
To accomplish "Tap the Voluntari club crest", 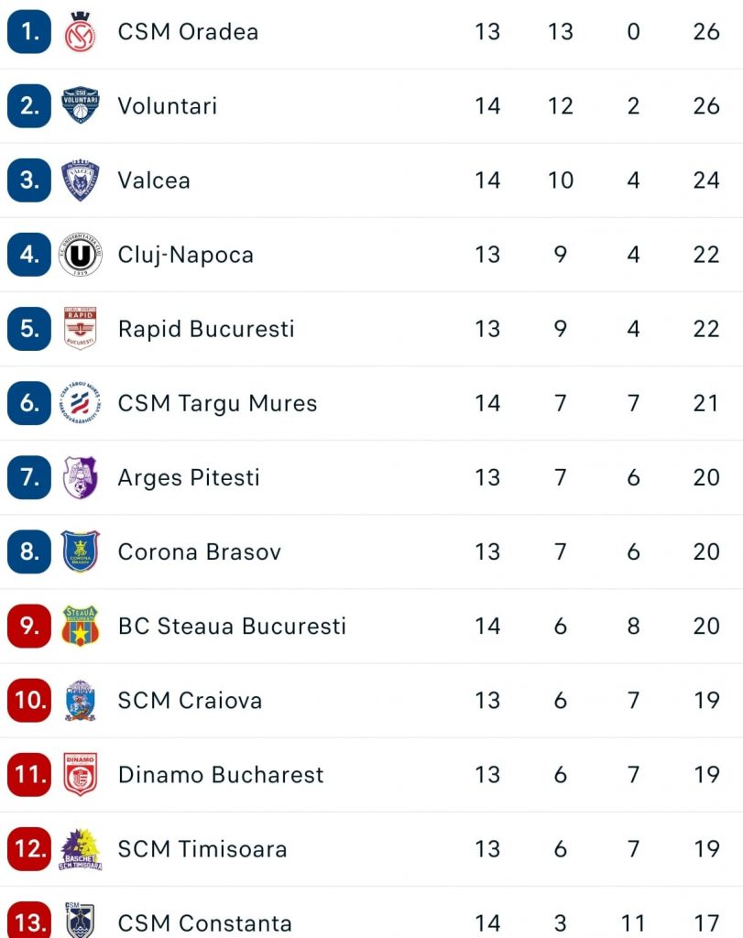I will (80, 105).
